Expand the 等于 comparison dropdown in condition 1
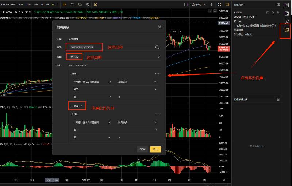 point(155,89)
